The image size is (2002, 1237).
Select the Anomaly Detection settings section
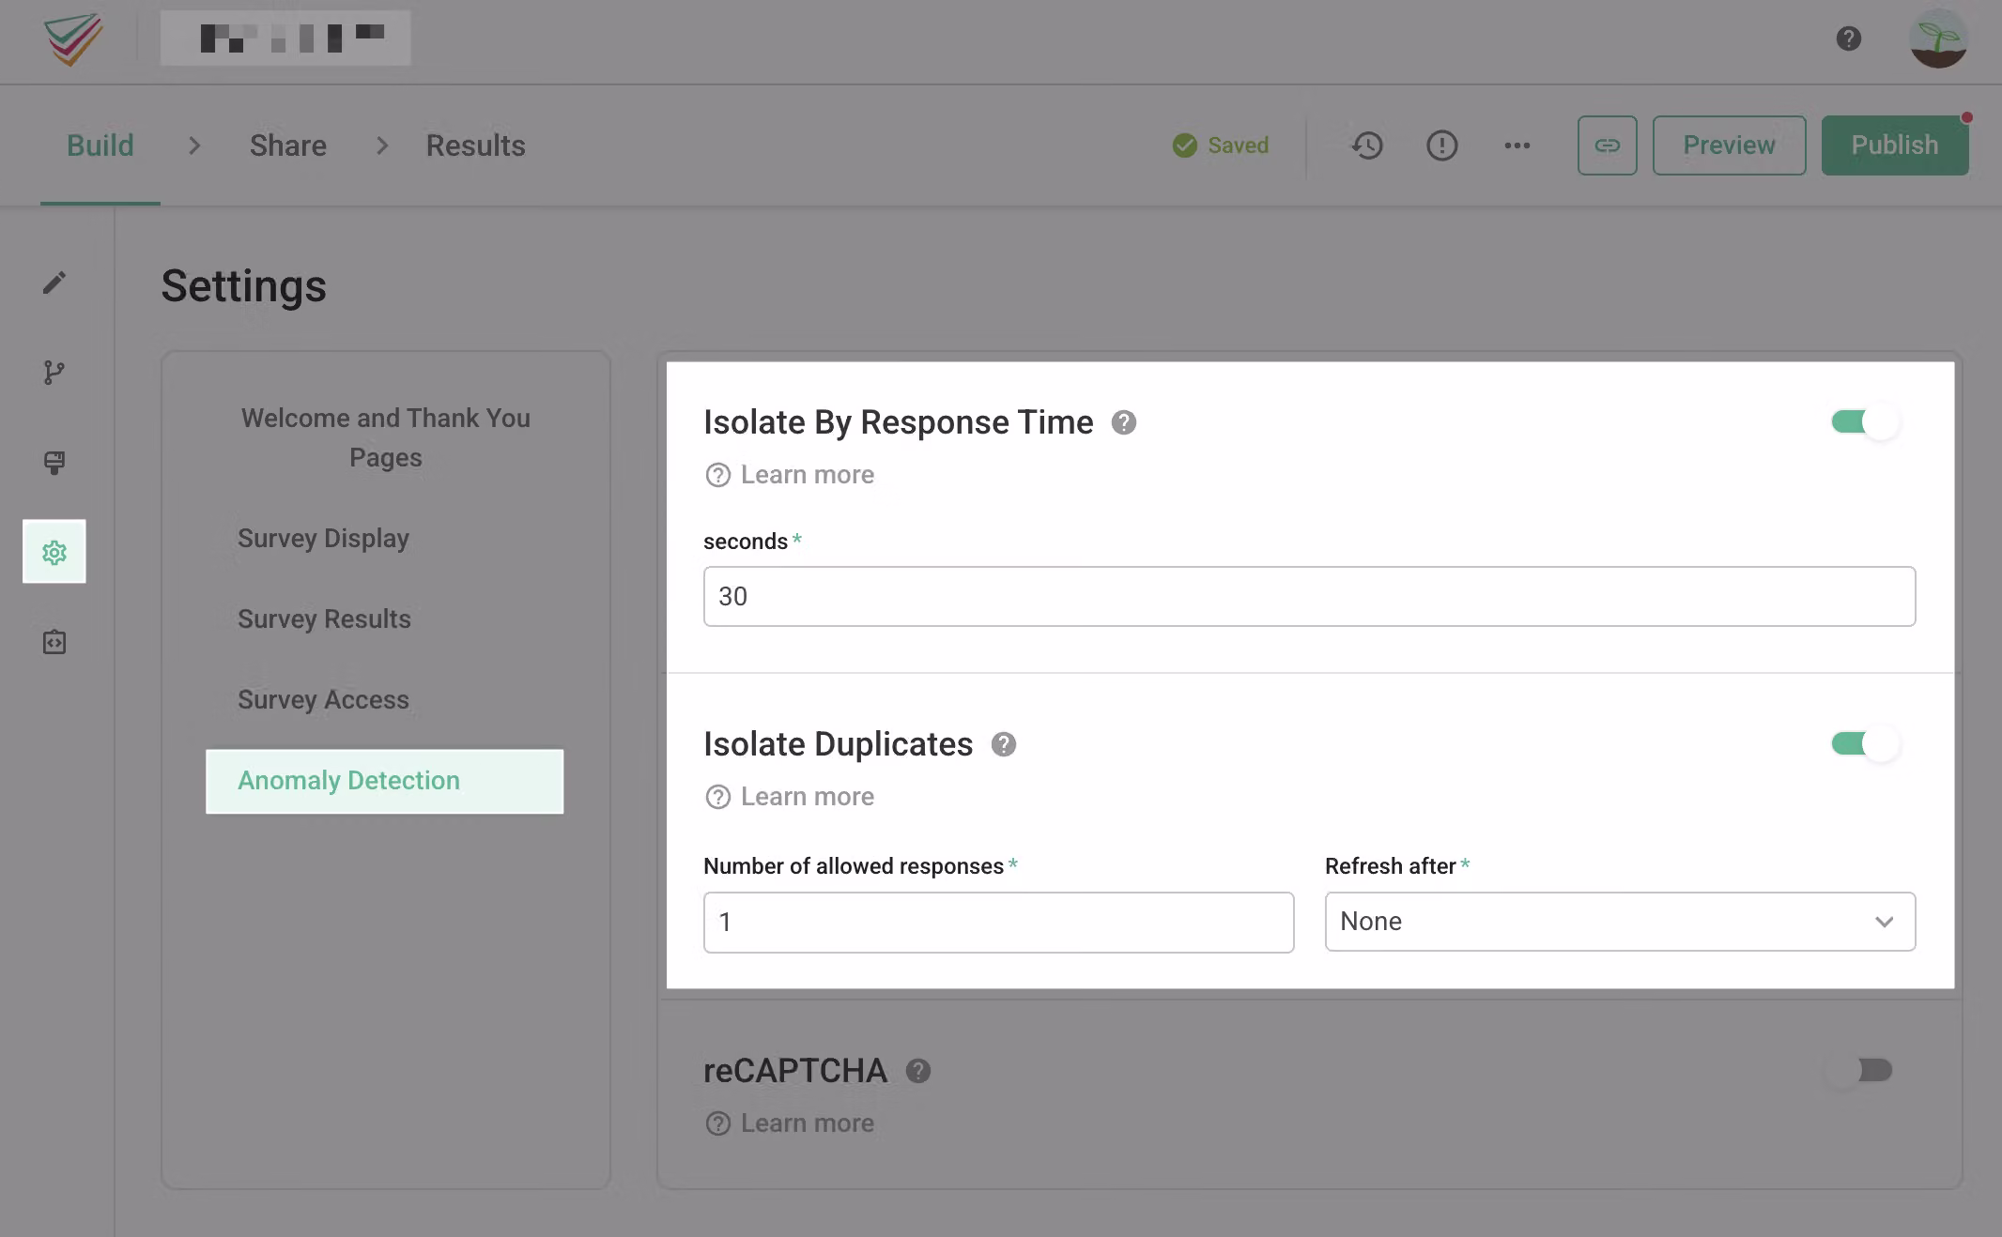(x=385, y=781)
